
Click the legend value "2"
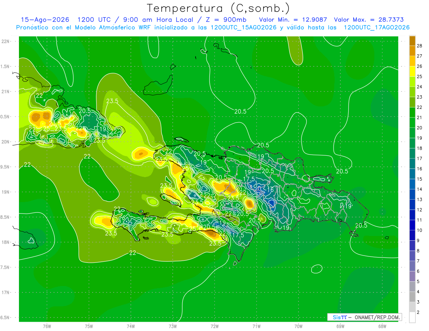point(419,312)
